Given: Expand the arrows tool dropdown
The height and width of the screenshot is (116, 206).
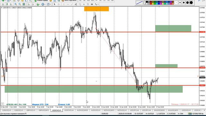Looking at the screenshot, I should click(x=98, y=4).
